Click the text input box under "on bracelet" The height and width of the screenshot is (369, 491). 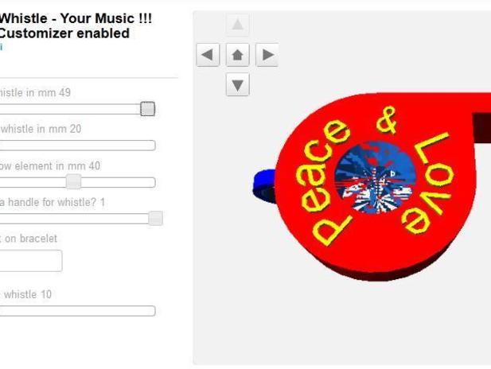31,261
